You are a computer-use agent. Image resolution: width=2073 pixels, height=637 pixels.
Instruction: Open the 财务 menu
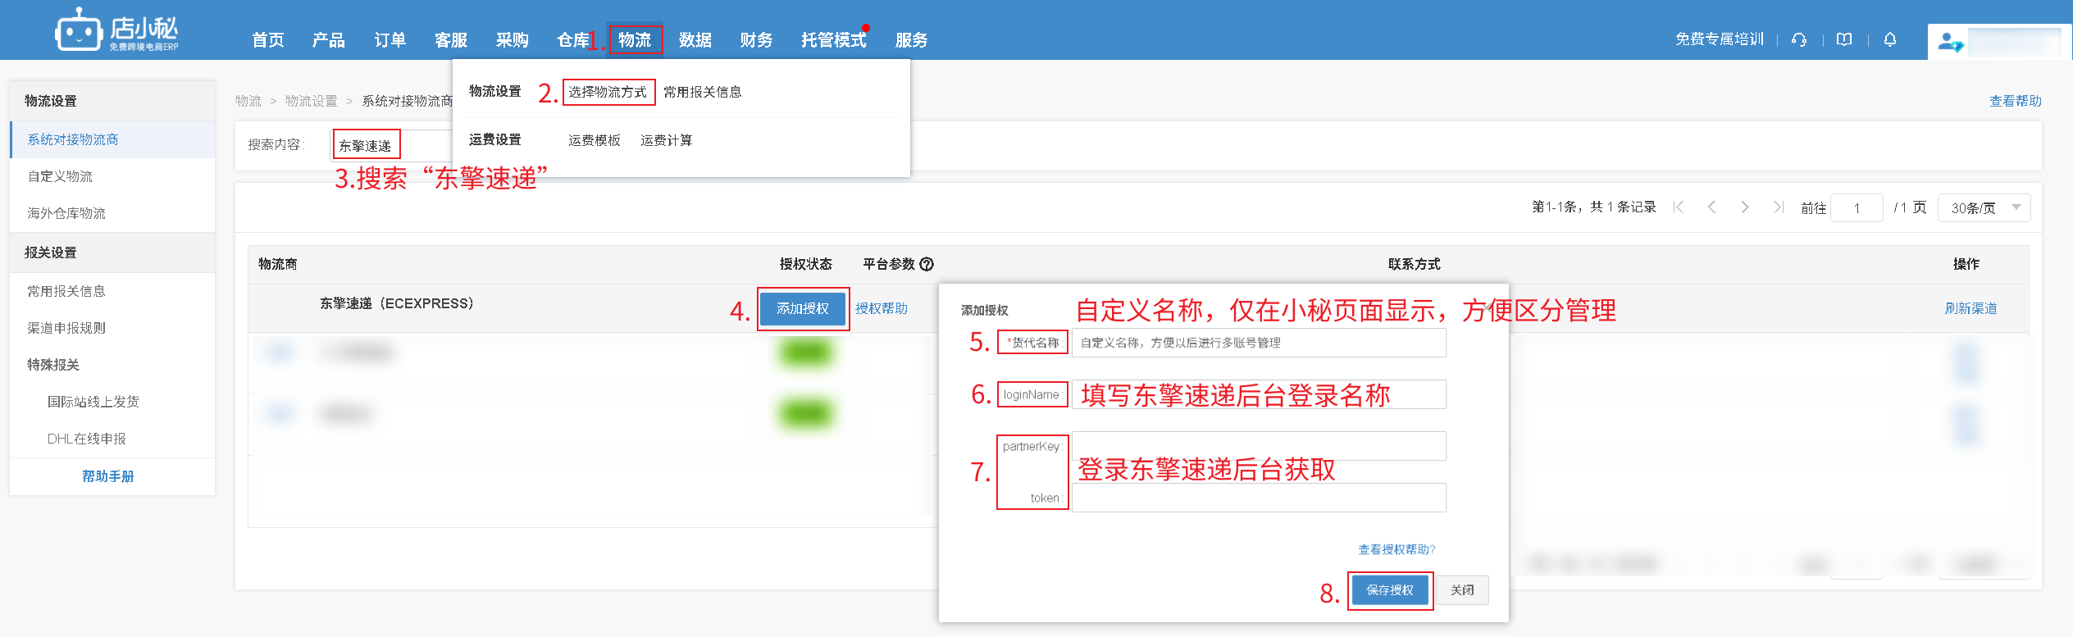[x=756, y=40]
